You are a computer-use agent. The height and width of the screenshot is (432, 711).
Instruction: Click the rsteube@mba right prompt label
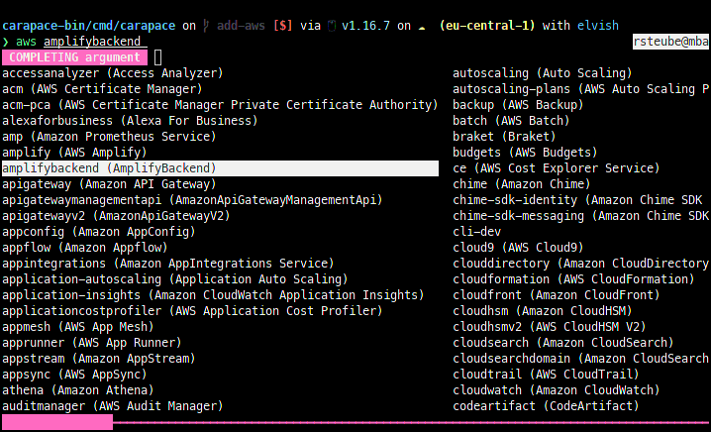click(x=670, y=42)
